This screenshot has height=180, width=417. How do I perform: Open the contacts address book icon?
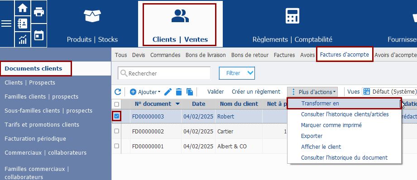(x=23, y=24)
